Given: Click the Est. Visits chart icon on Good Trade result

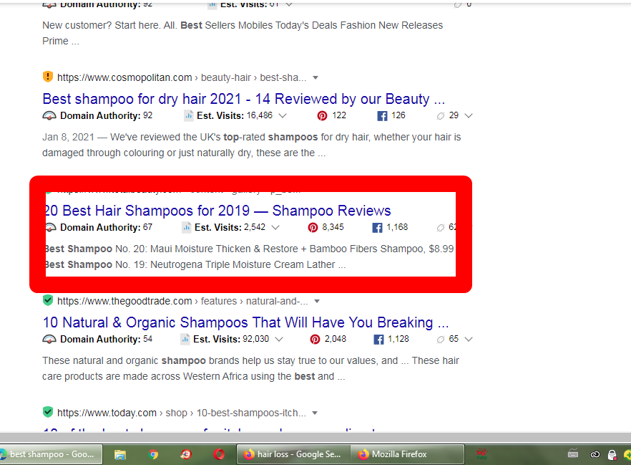Looking at the screenshot, I should point(187,339).
